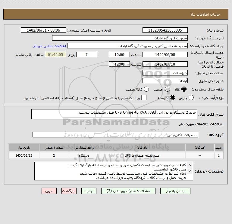The image size is (232, 224).
Task: Click the پاسخ به نیاز button
Action: click(175, 191)
